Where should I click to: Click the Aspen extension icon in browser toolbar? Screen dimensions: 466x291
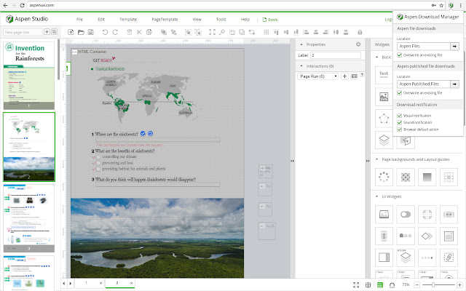[451, 5]
